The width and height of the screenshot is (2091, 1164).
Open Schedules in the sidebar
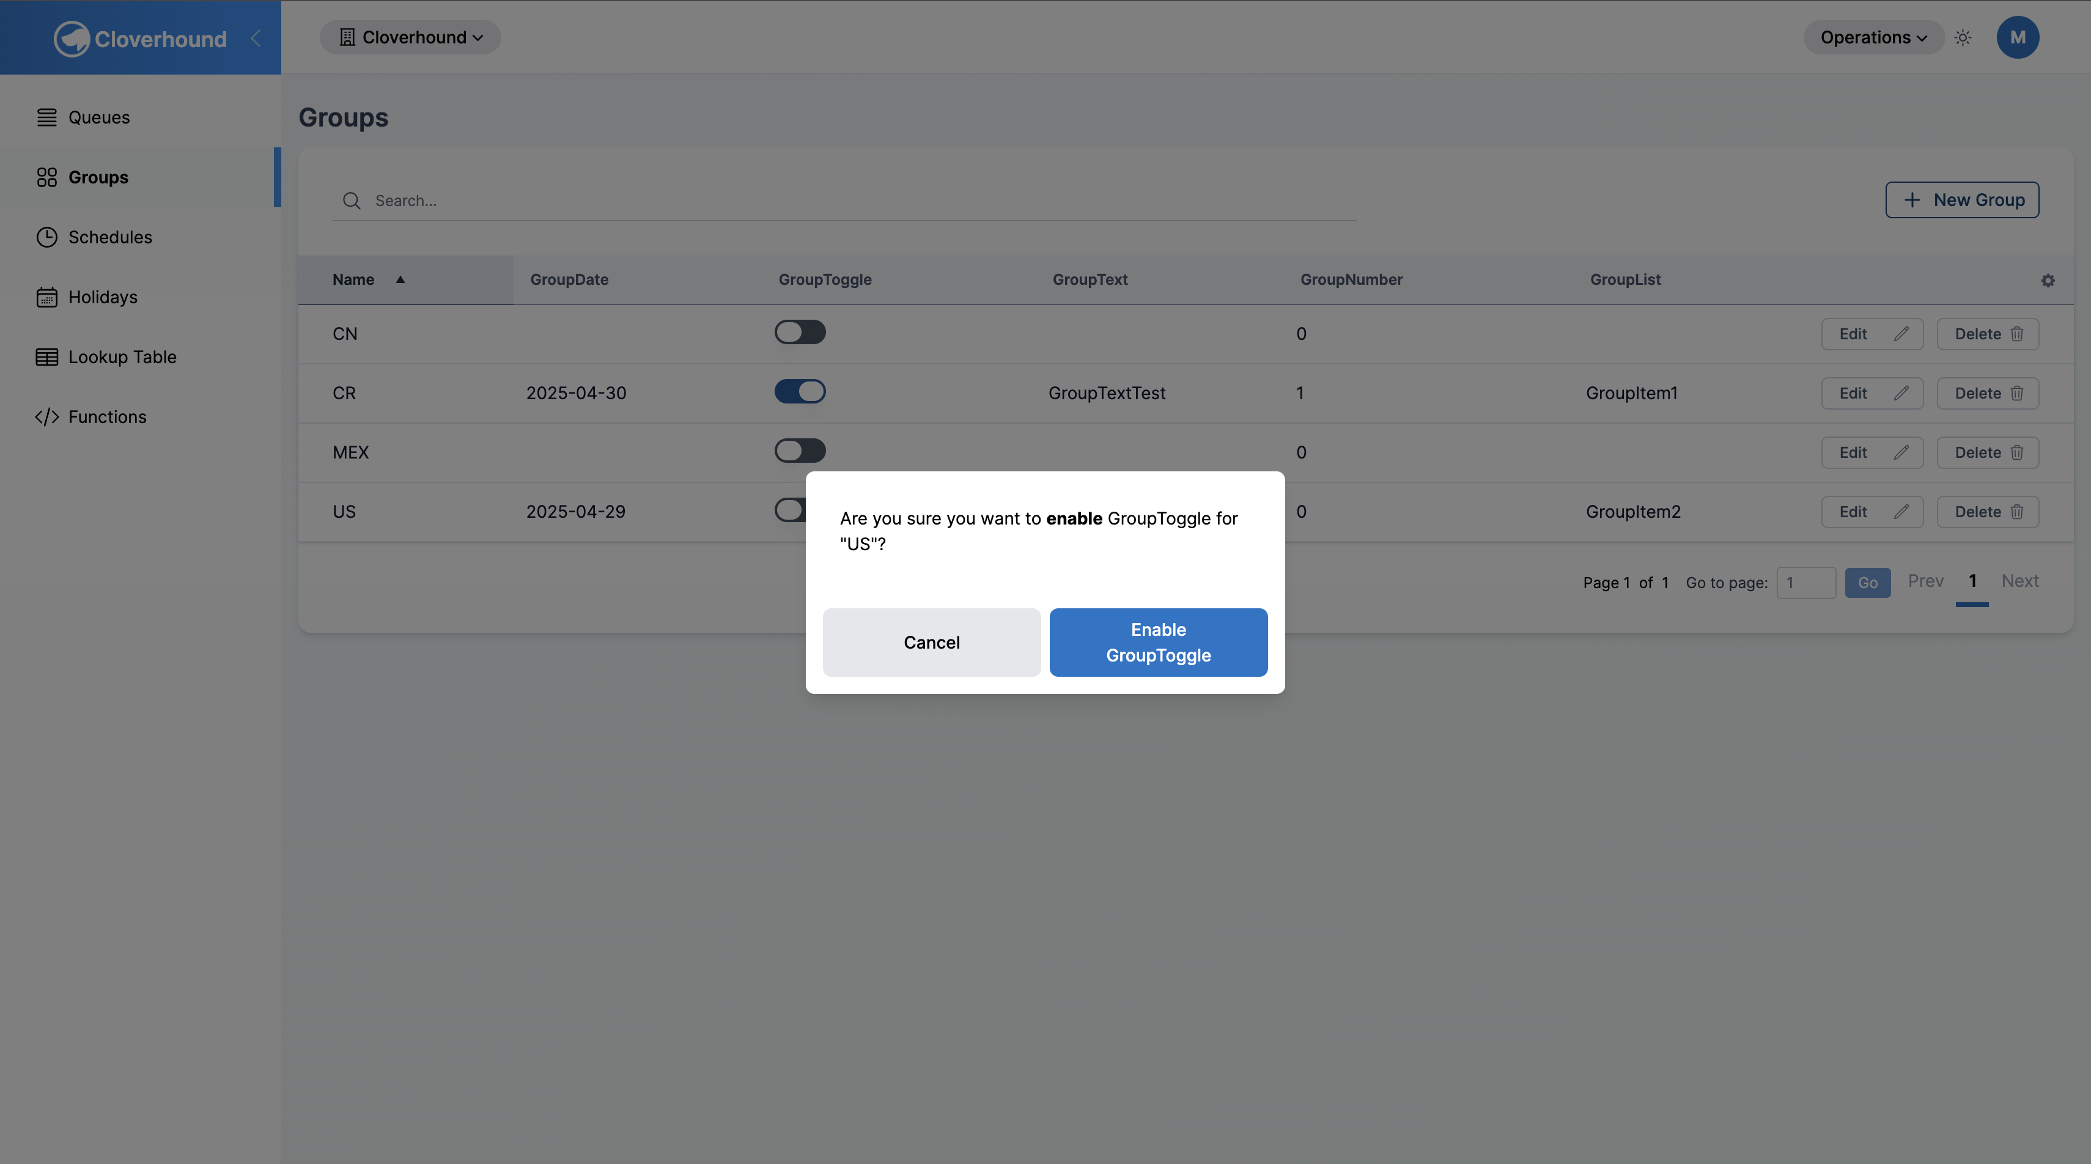(x=141, y=237)
